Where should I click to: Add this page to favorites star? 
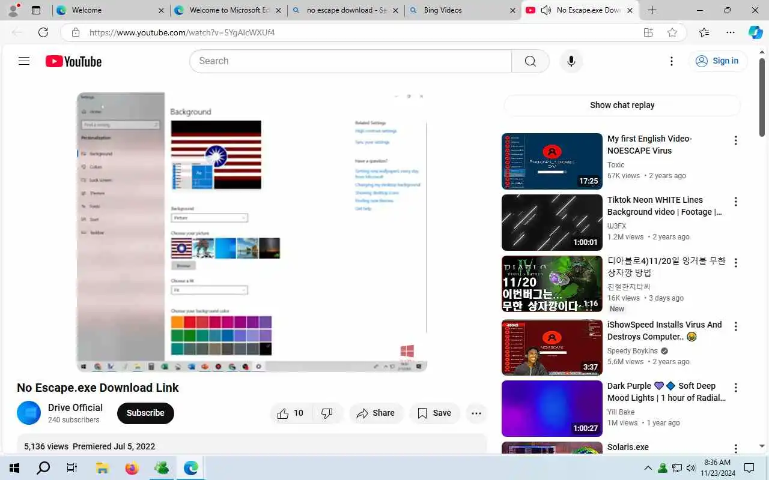pyautogui.click(x=672, y=32)
